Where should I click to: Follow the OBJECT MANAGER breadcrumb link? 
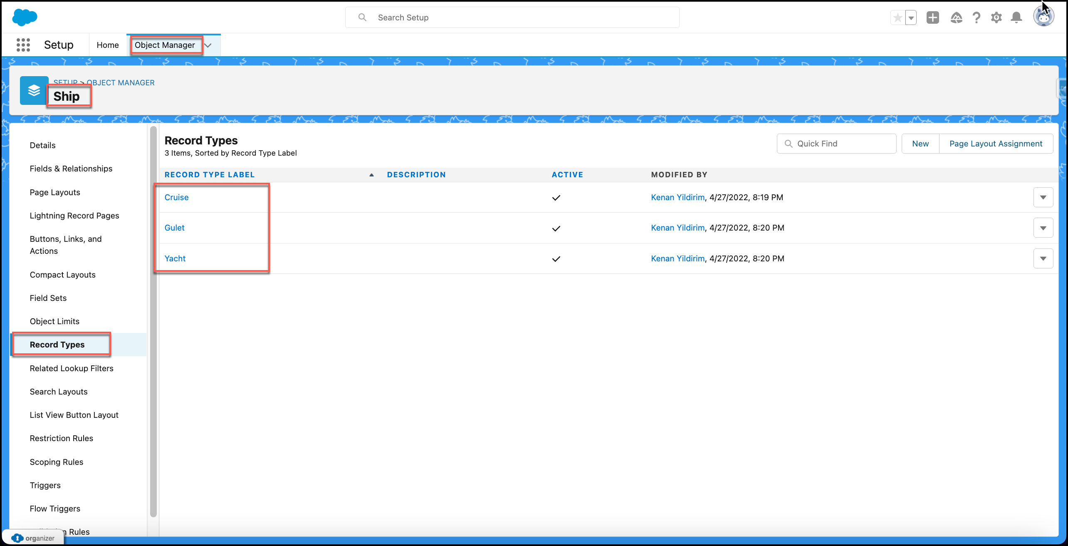(x=121, y=83)
